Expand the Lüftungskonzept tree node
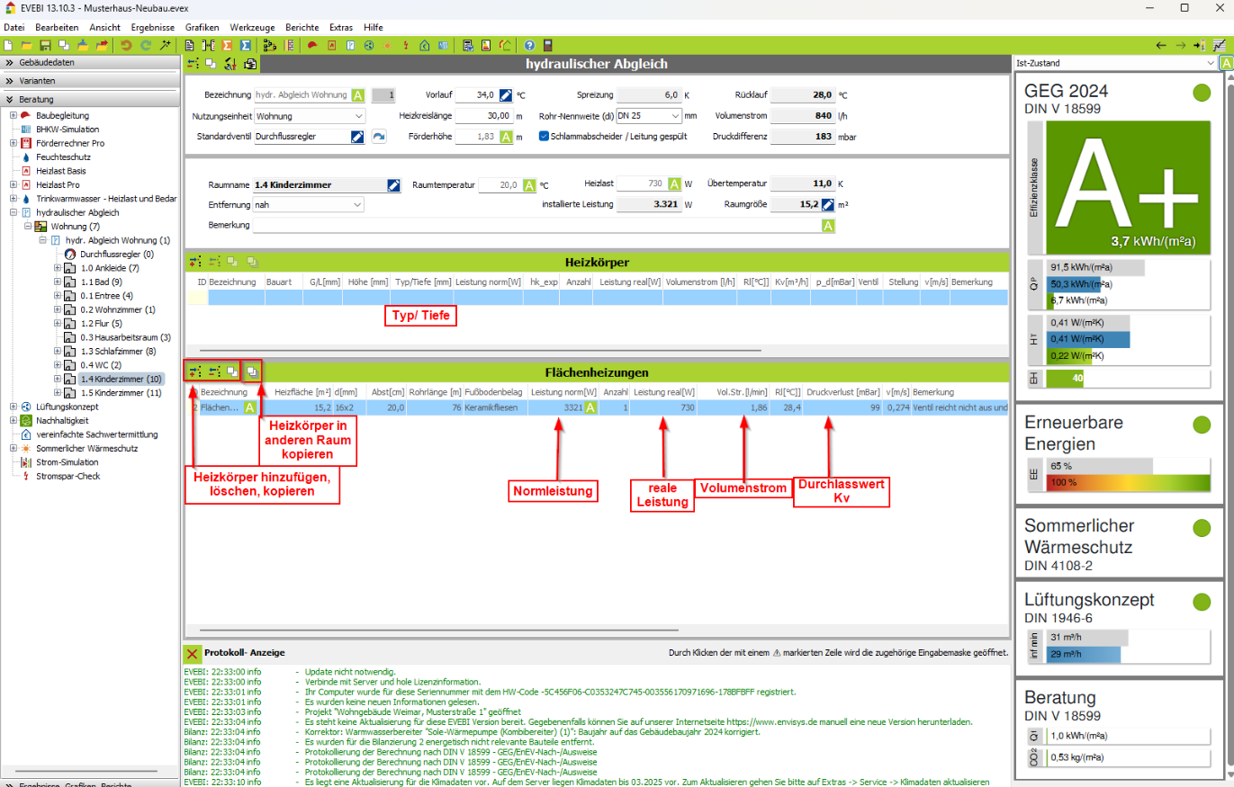 (x=13, y=407)
